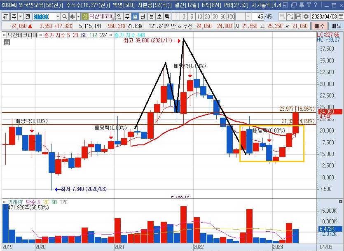This screenshot has width=344, height=251.
Task: Click the stock code field 317330
Action: (44, 16)
